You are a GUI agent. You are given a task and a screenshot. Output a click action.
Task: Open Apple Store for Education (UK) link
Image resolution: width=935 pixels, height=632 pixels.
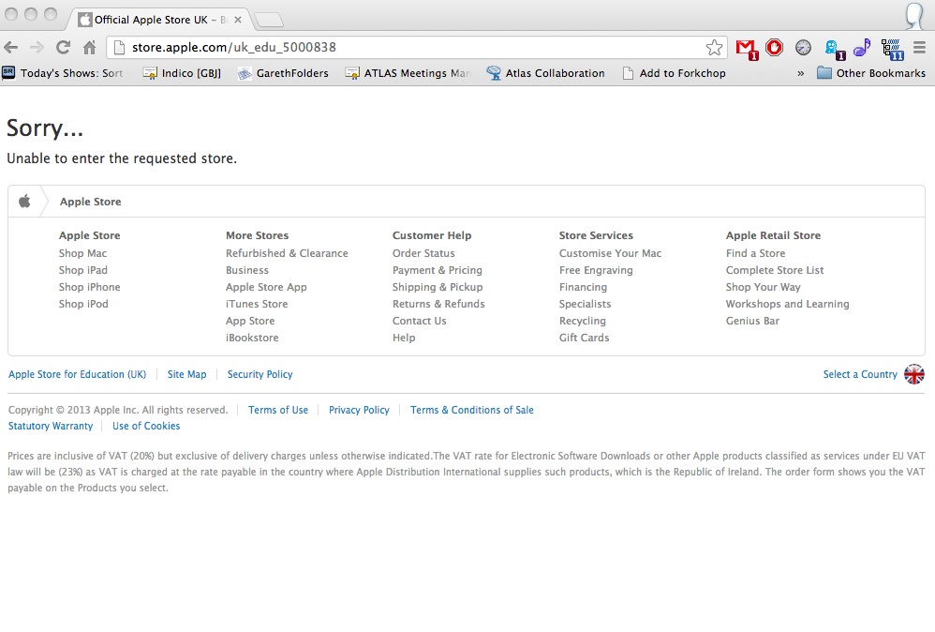77,374
